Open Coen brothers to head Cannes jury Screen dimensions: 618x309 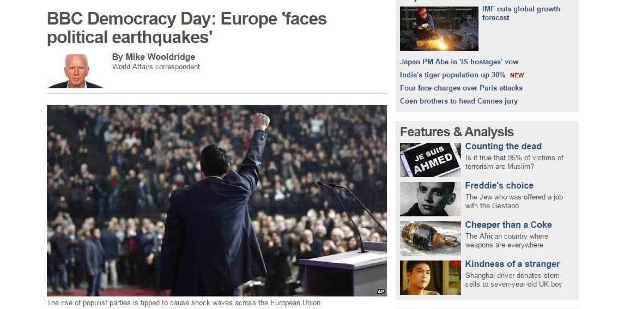459,101
